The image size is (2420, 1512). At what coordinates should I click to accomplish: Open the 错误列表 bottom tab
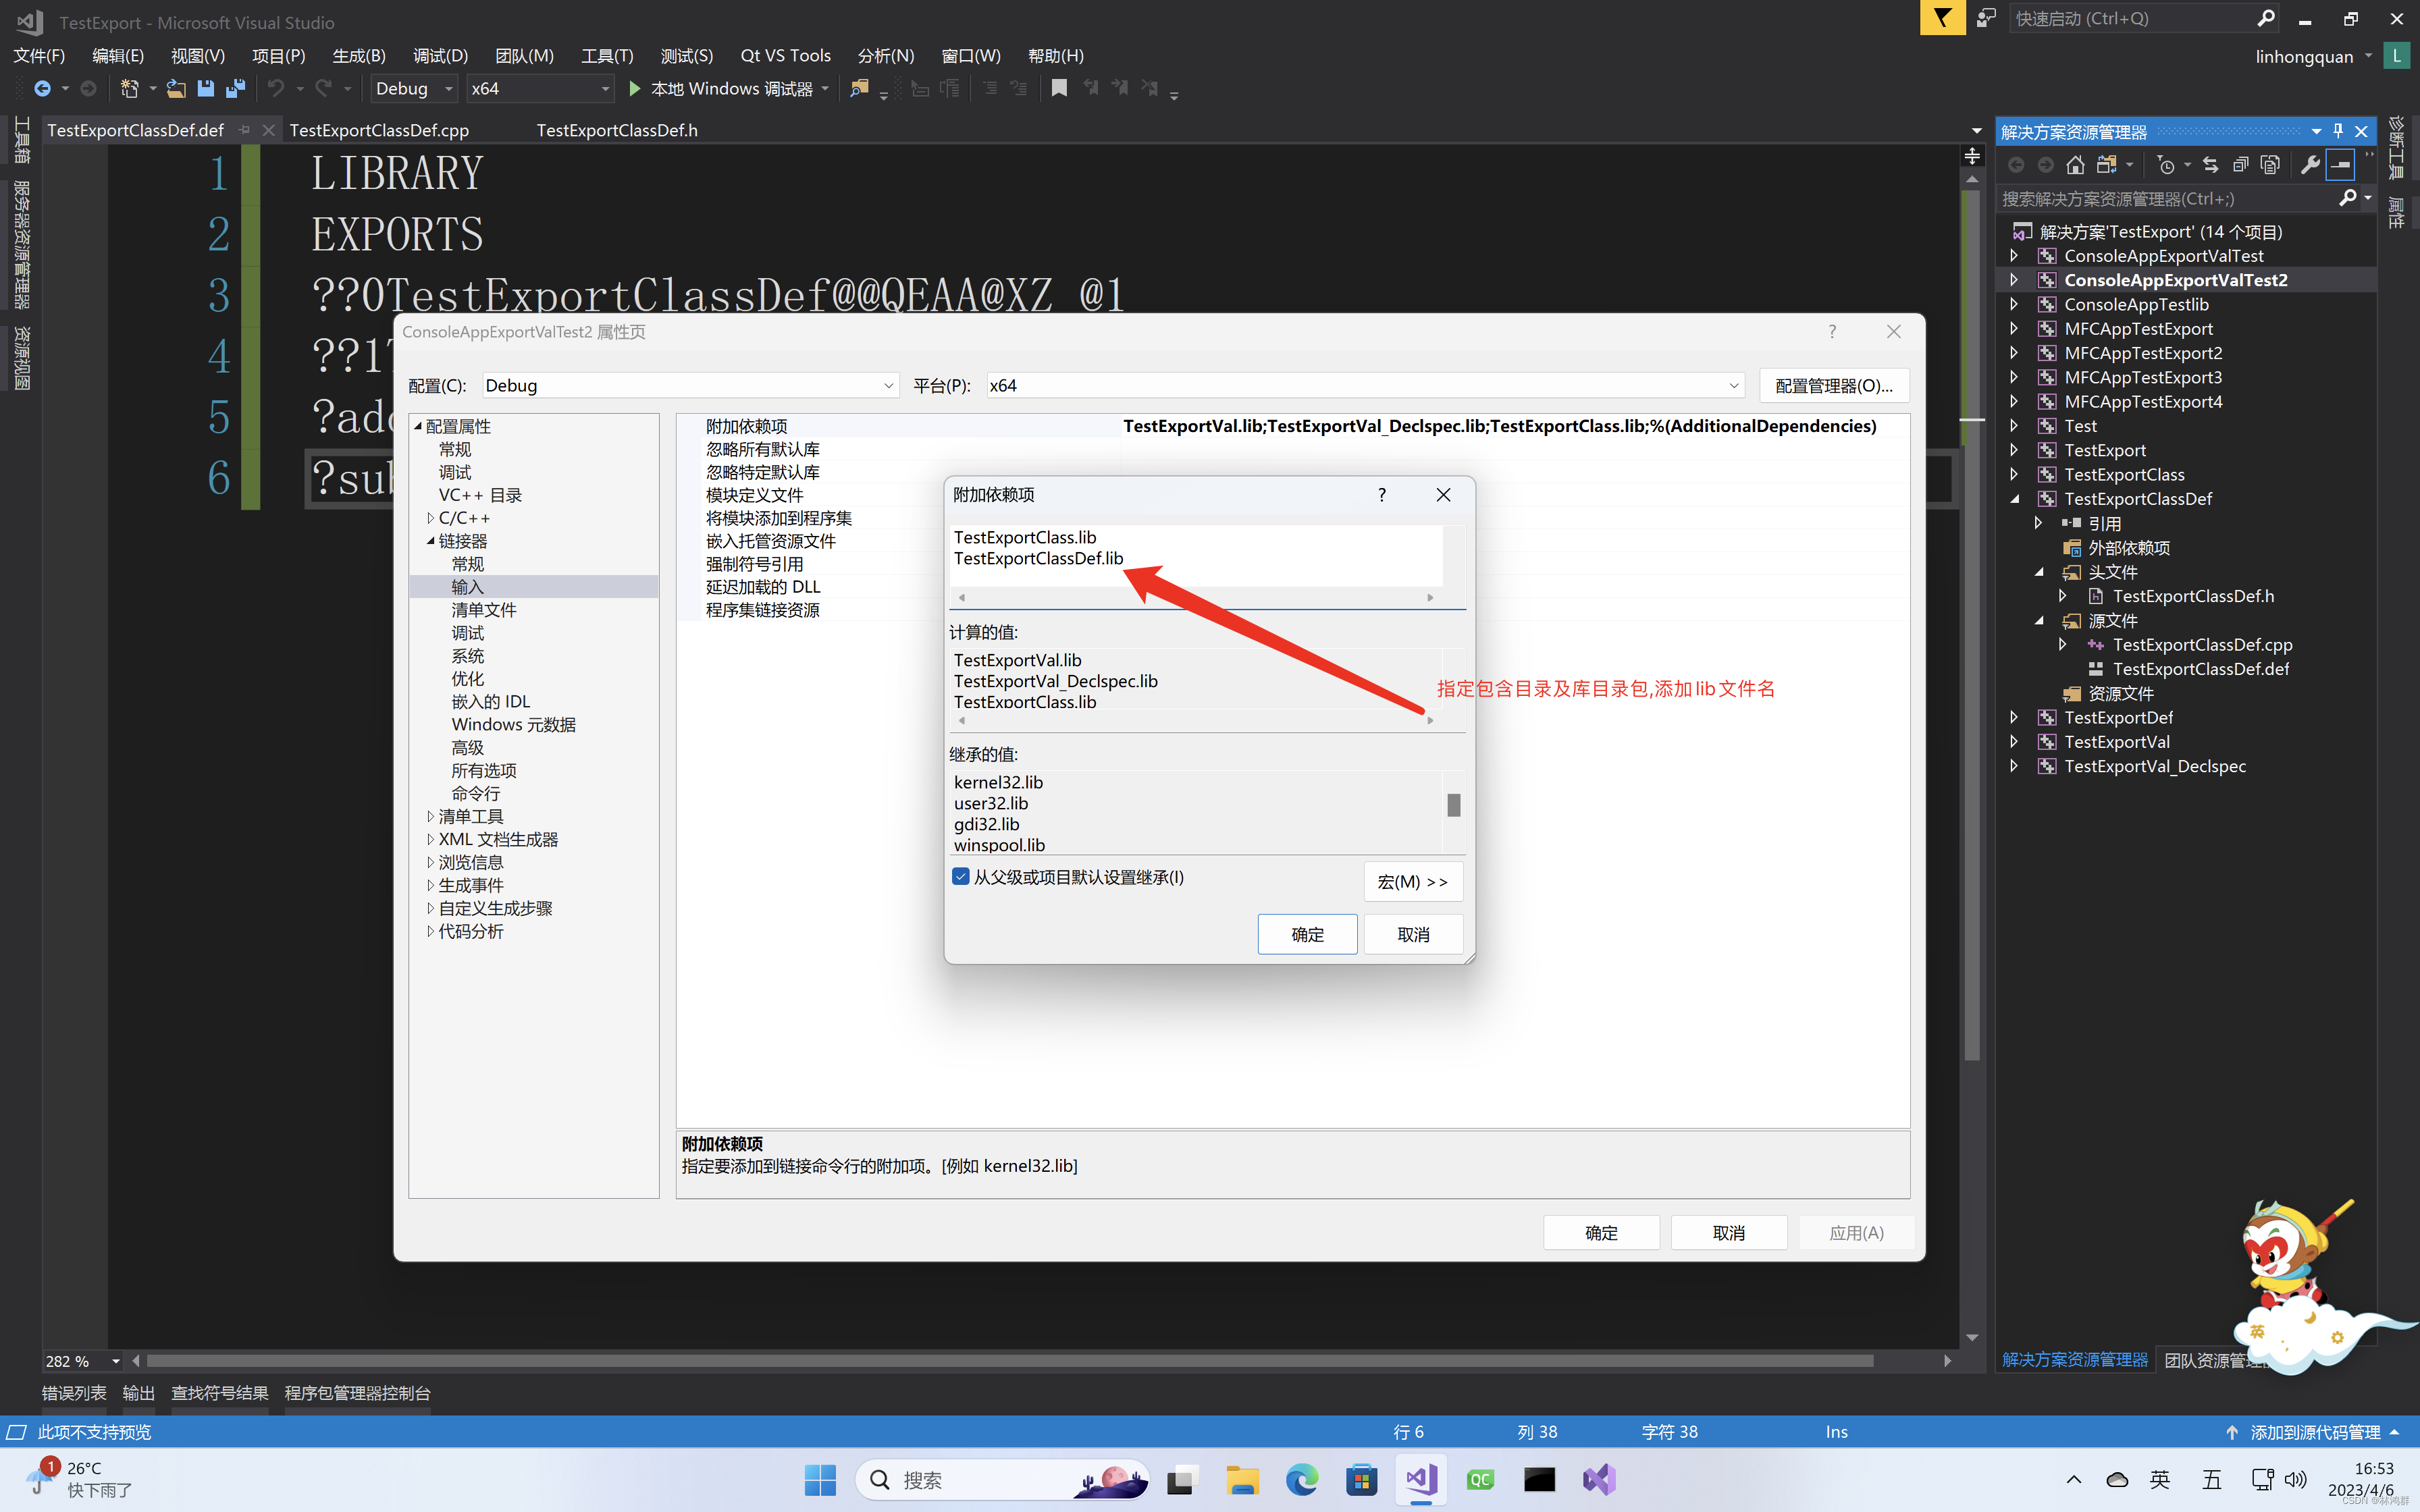pos(74,1393)
